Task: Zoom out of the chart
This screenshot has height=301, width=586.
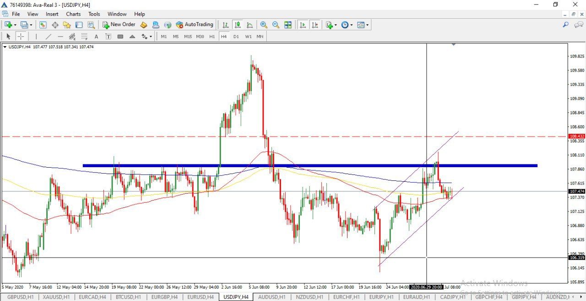Action: [x=276, y=25]
